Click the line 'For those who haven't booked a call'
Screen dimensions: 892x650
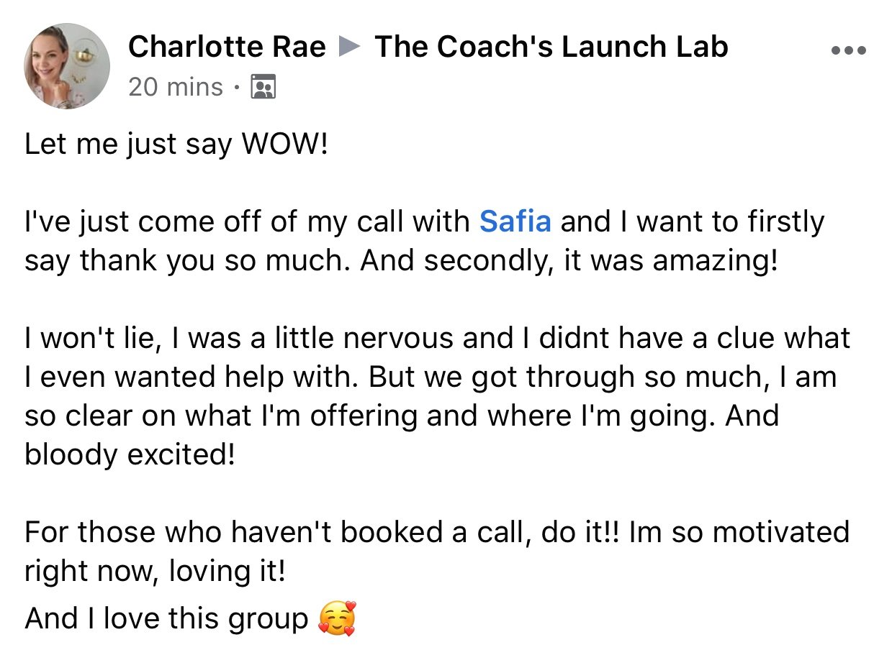[437, 533]
